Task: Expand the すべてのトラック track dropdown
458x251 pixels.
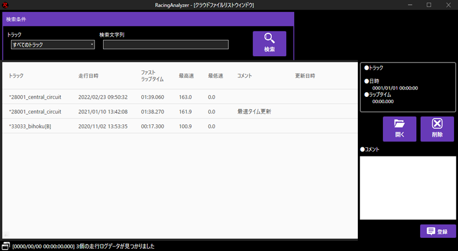Action: (53, 45)
